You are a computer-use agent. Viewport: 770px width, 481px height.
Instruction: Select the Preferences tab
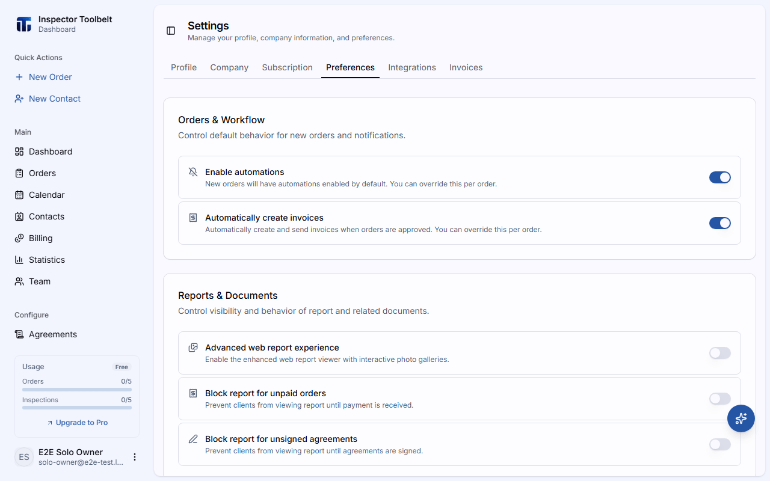[350, 67]
